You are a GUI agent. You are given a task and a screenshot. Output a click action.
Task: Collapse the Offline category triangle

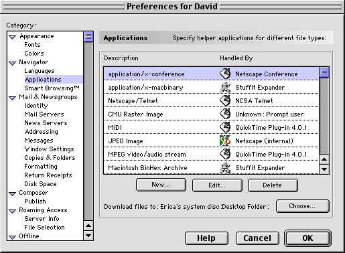tap(13, 237)
